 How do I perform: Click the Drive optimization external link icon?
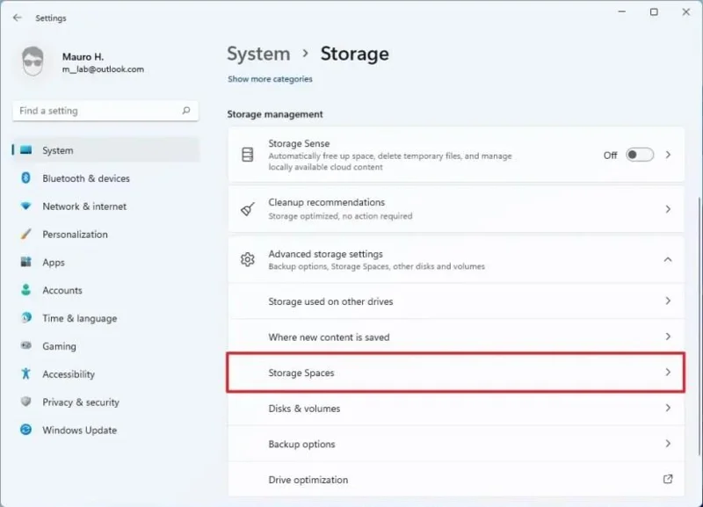coord(668,479)
